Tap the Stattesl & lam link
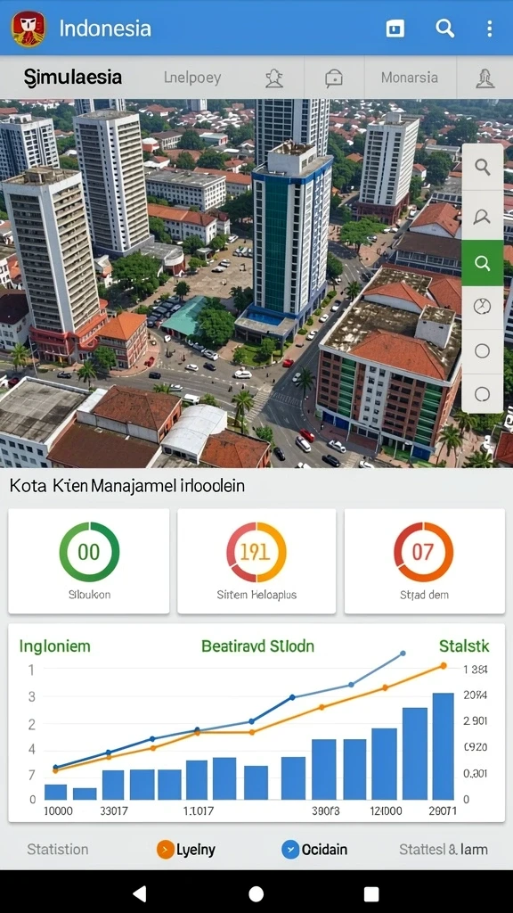513x913 pixels. coord(444,850)
